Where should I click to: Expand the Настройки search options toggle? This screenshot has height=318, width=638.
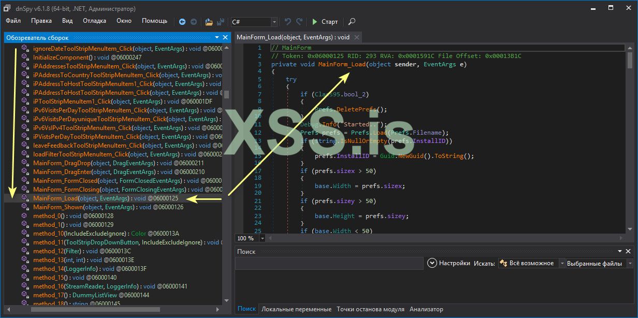[x=432, y=263]
